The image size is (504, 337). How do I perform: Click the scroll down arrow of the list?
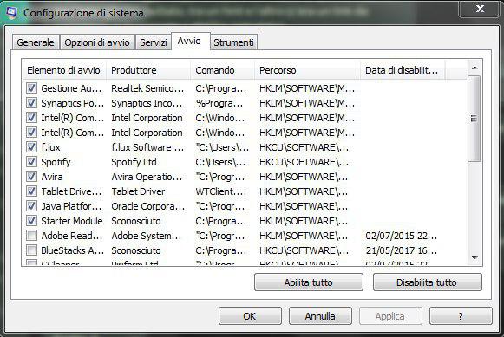coord(475,258)
